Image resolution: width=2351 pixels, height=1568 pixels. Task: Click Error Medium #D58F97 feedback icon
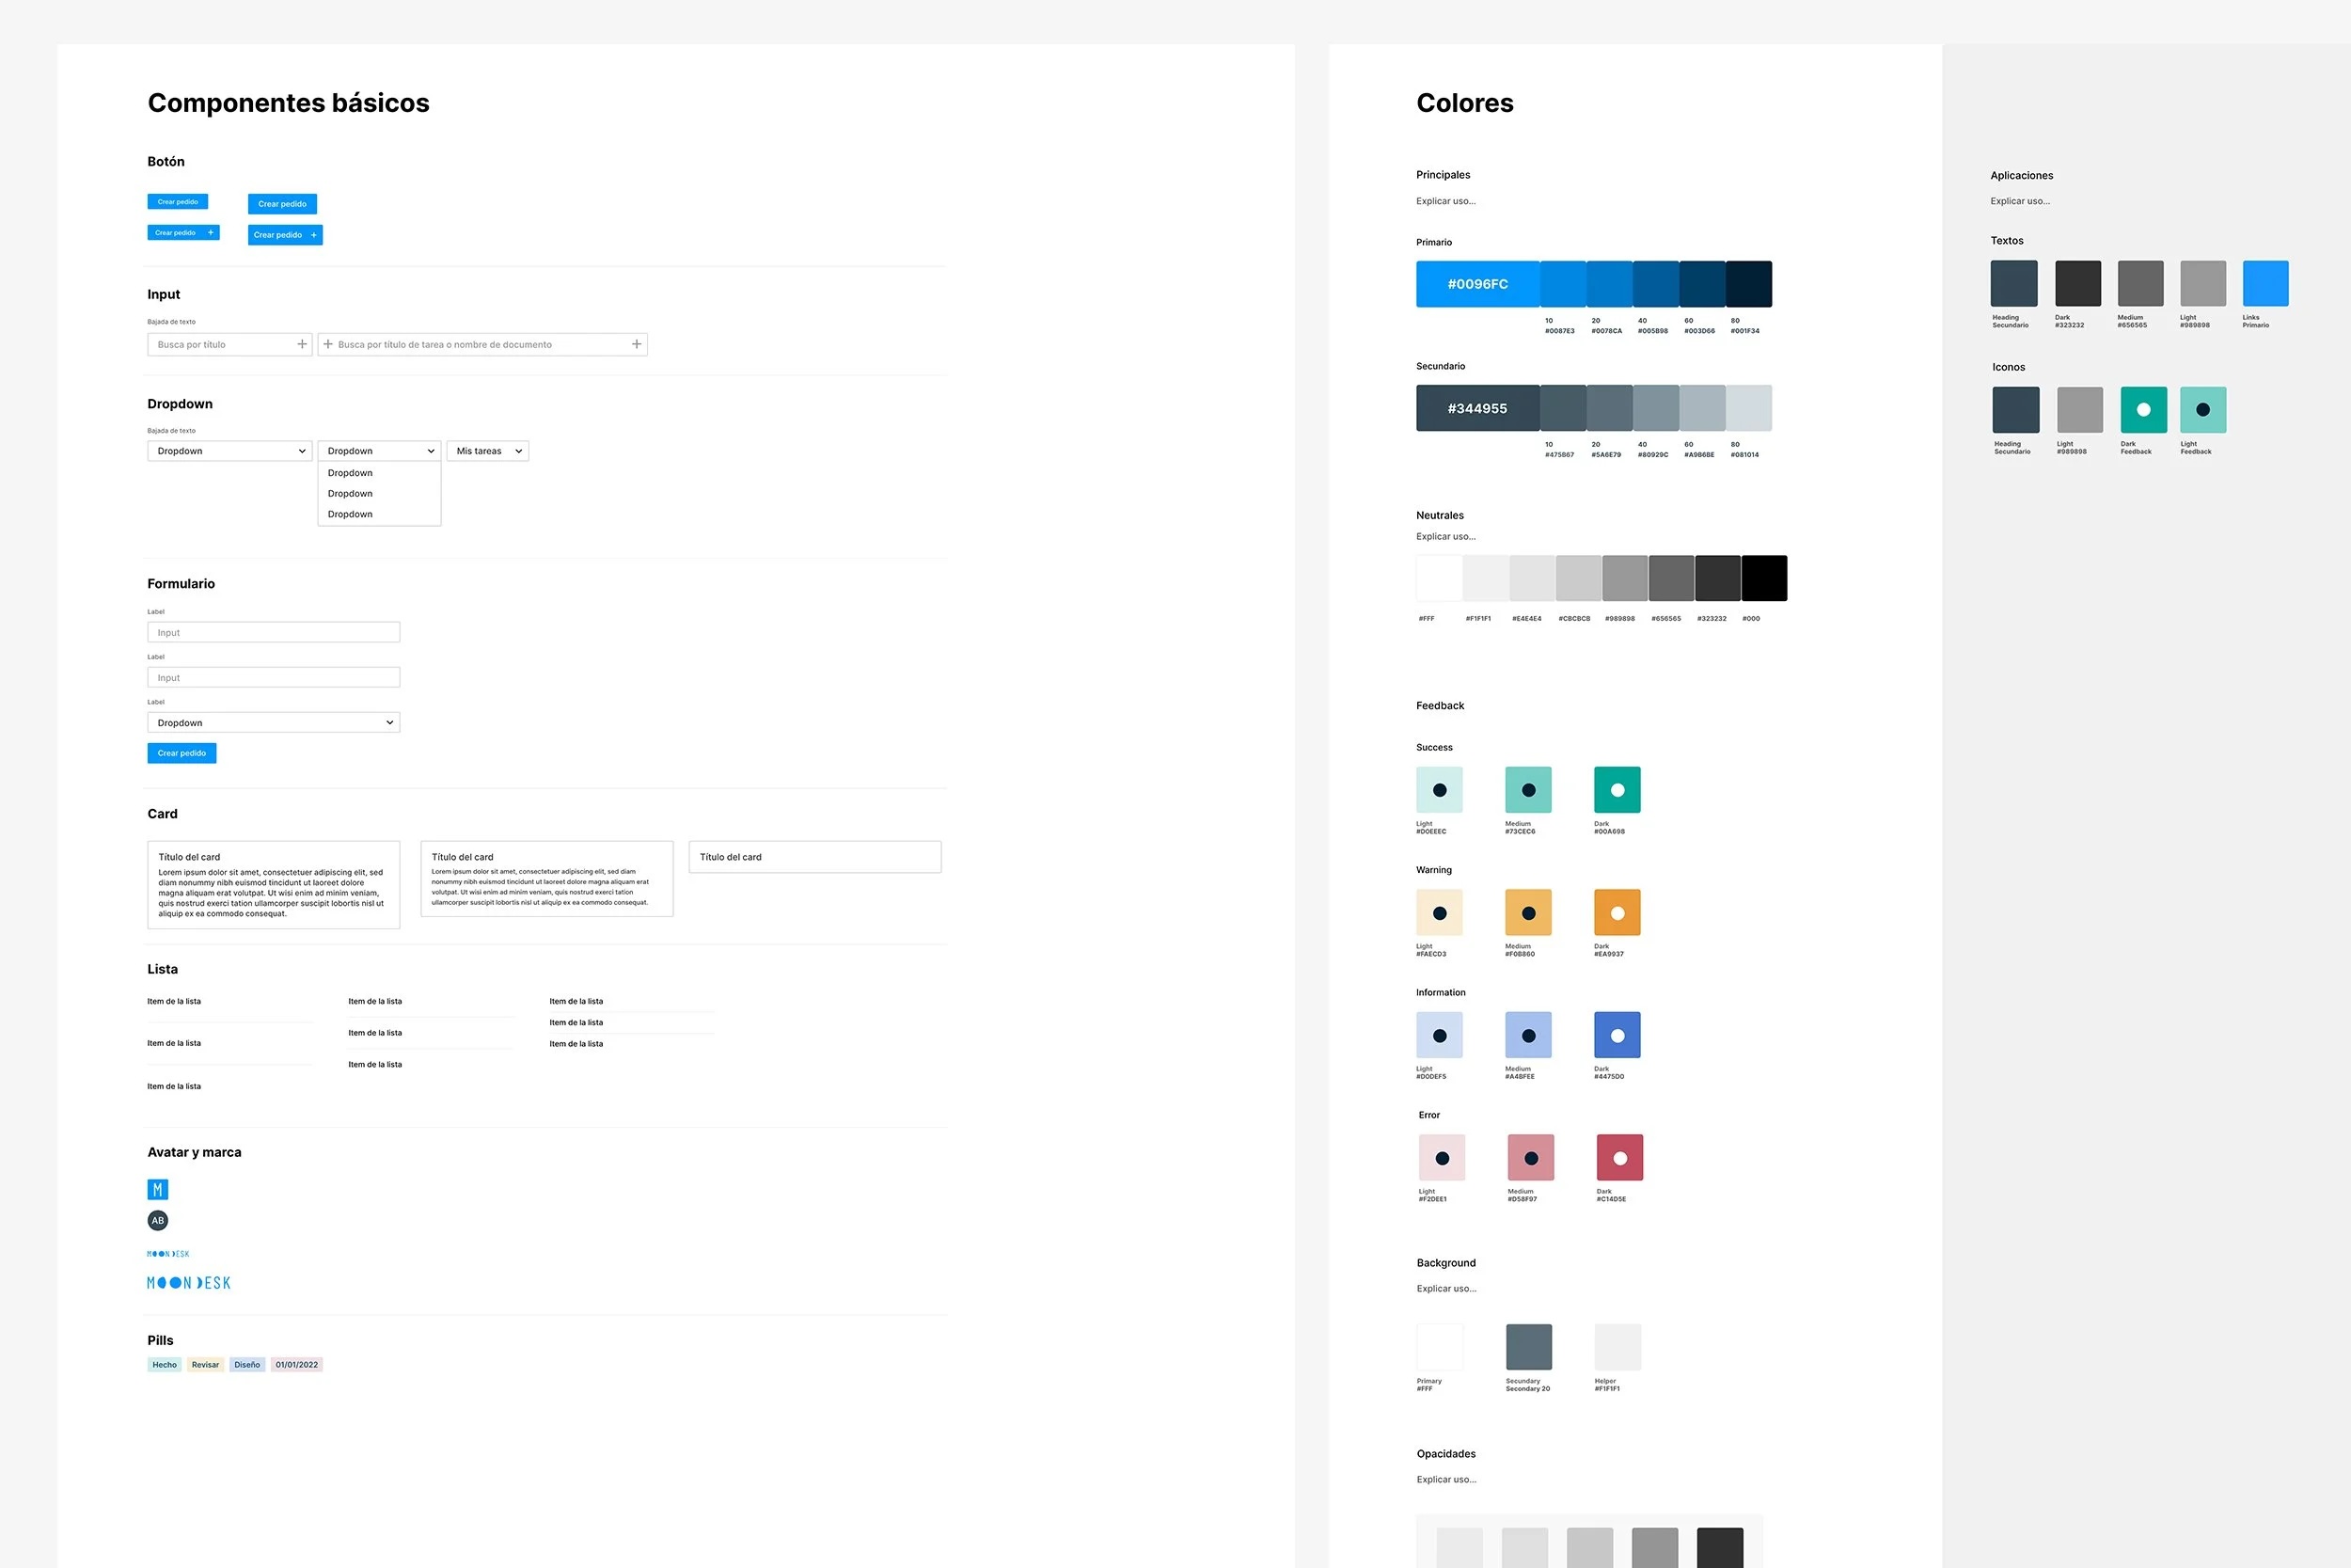(x=1531, y=1158)
